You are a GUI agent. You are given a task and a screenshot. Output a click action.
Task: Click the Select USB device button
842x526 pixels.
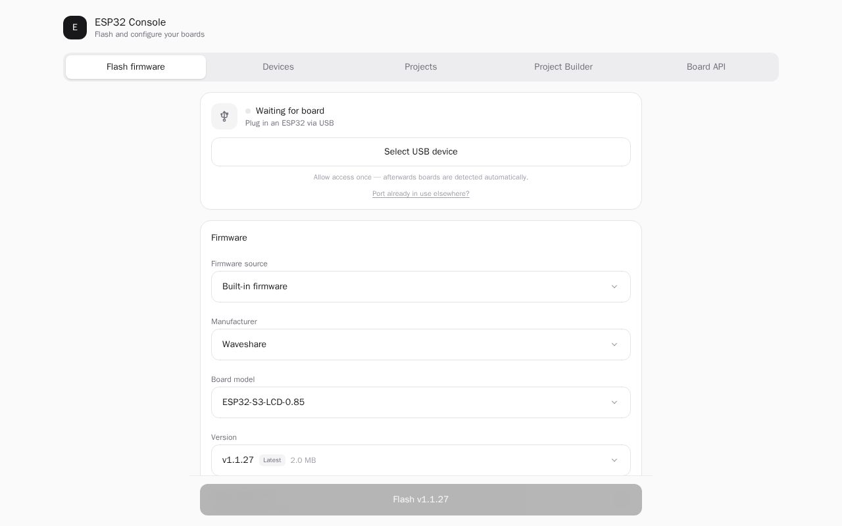pyautogui.click(x=421, y=152)
